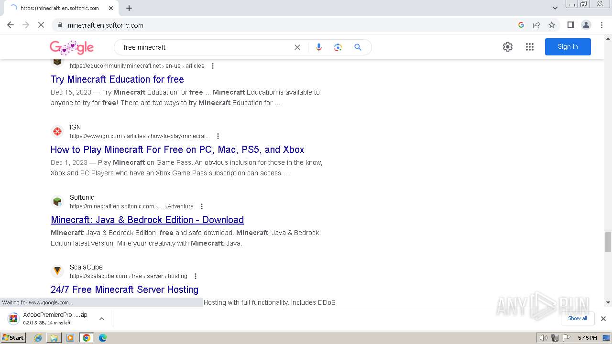This screenshot has height=344, width=612.
Task: Open '24/7 Free Minecraft Server Hosting' link
Action: point(124,290)
